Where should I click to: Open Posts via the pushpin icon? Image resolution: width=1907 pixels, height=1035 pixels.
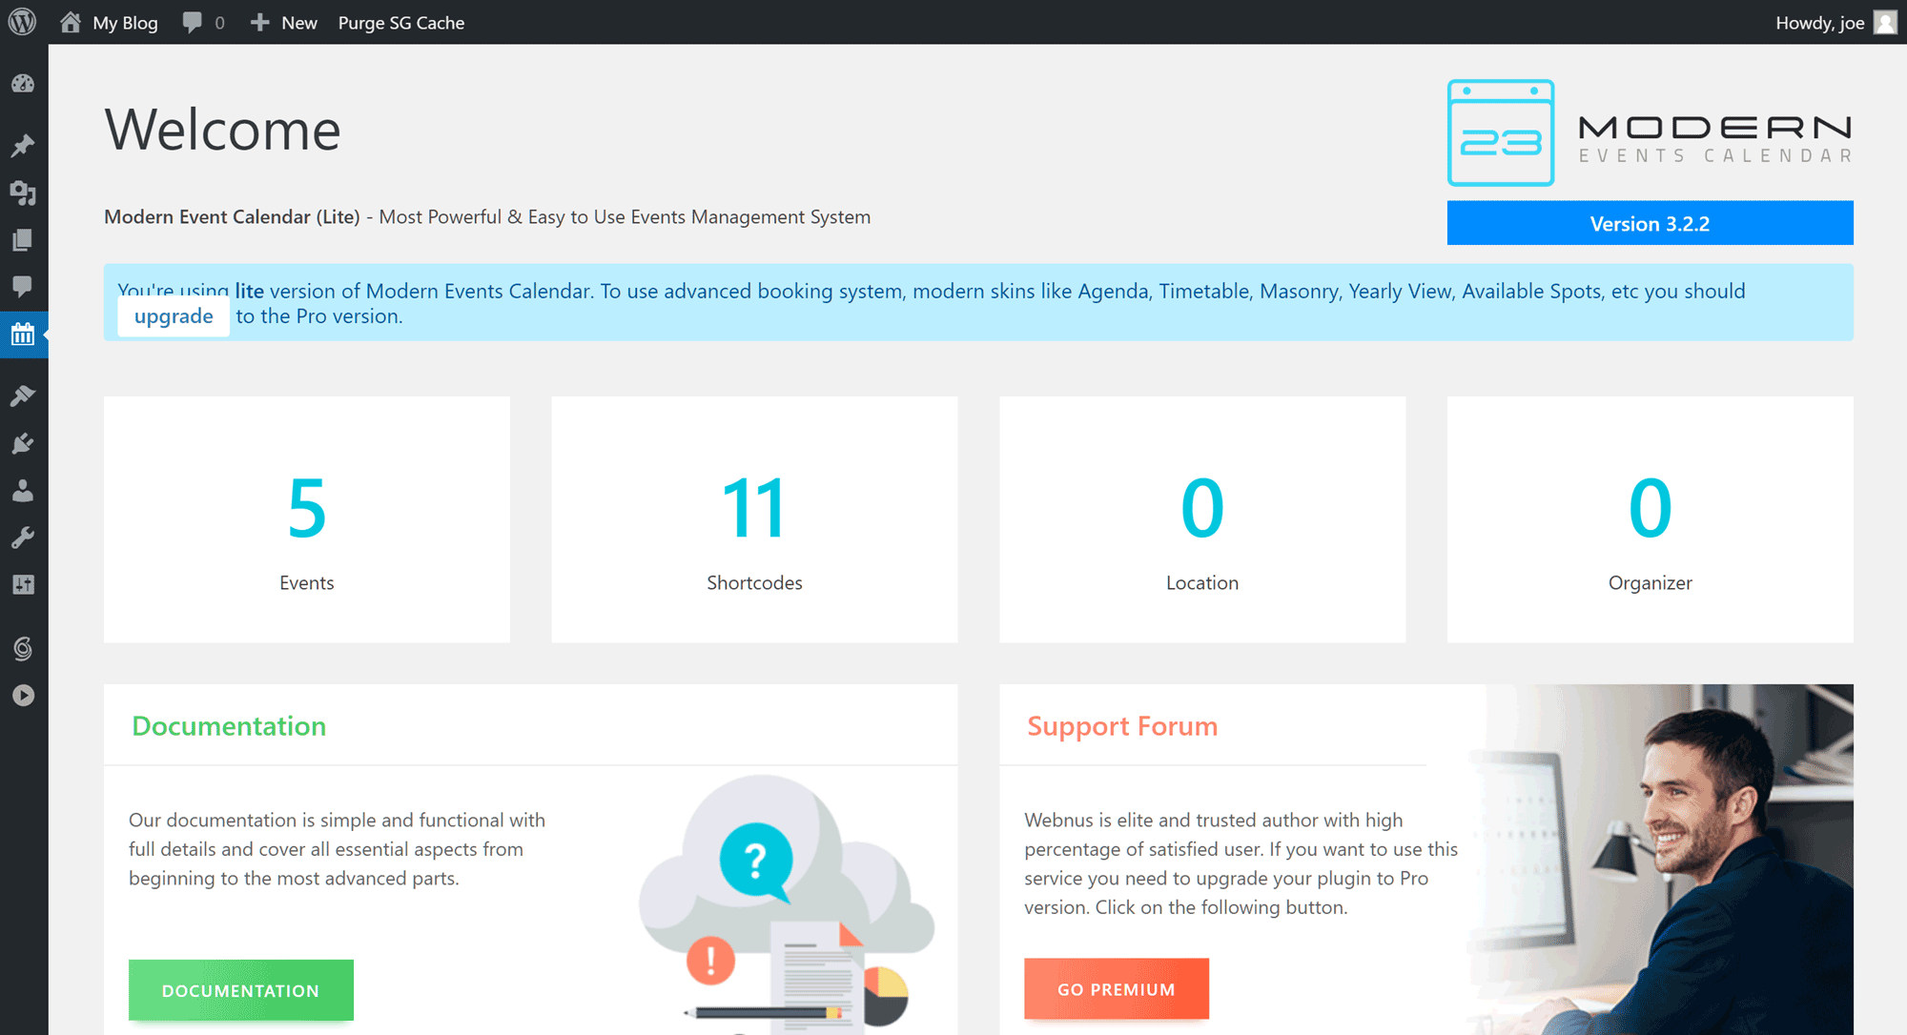[23, 146]
